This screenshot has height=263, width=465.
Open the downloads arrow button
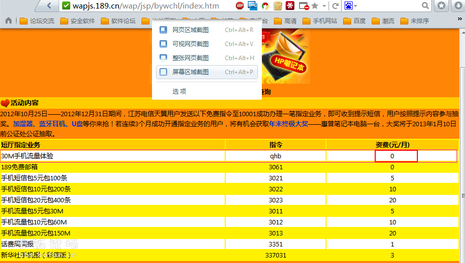(x=458, y=6)
